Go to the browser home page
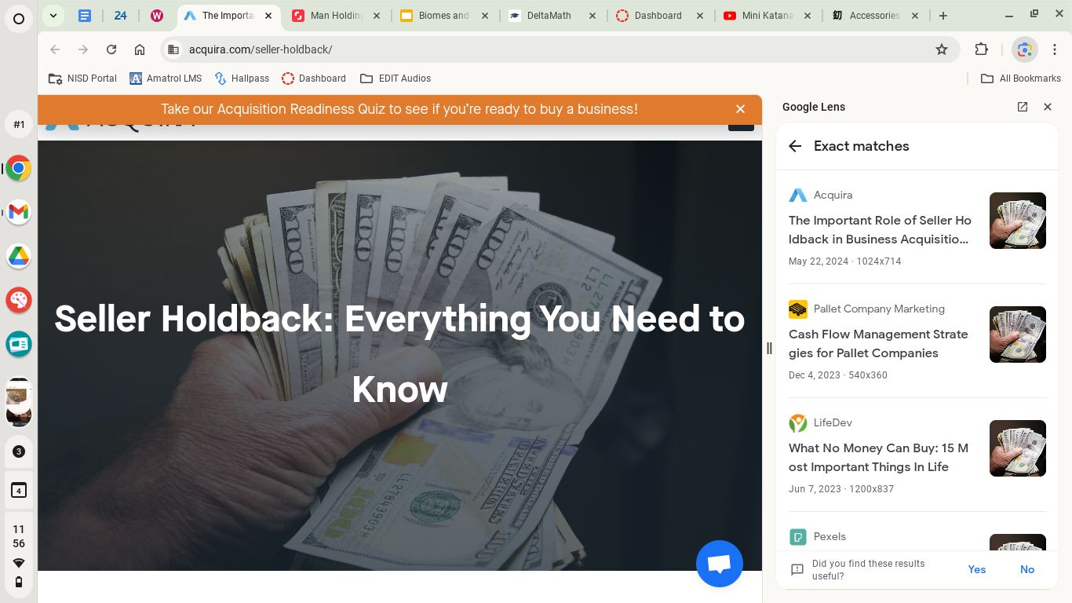 (140, 49)
